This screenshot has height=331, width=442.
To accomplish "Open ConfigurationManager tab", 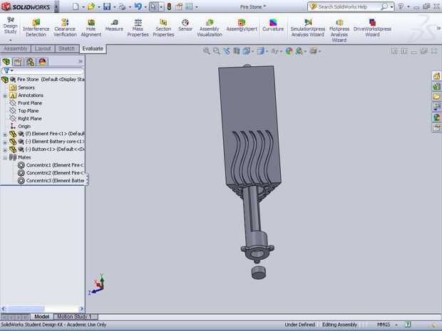I will pos(30,62).
